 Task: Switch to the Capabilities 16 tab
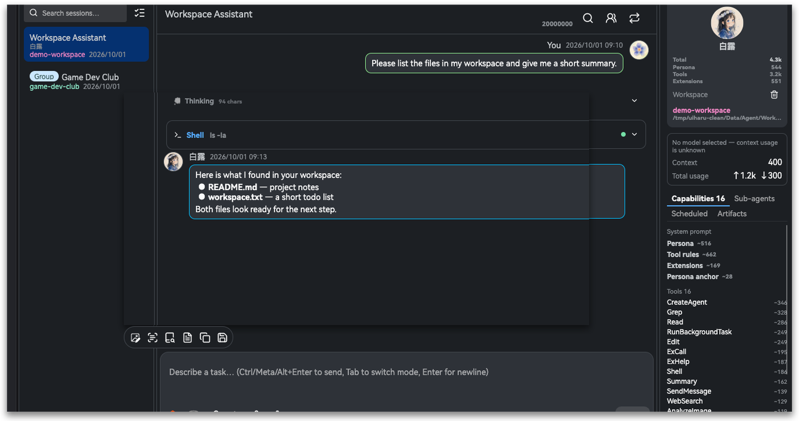pyautogui.click(x=698, y=199)
